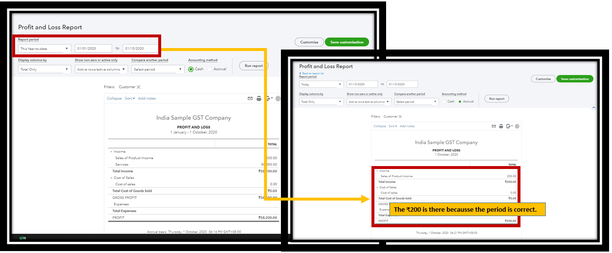Click email icon in the right window
The width and height of the screenshot is (612, 253).
pyautogui.click(x=494, y=126)
